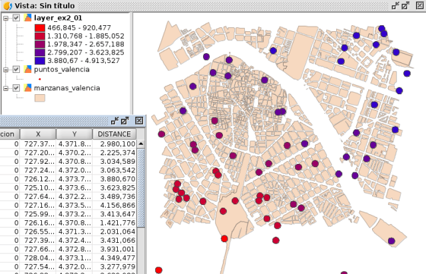Select the blue 3.880,67 - 4.913,527 legend swatch

(x=39, y=60)
